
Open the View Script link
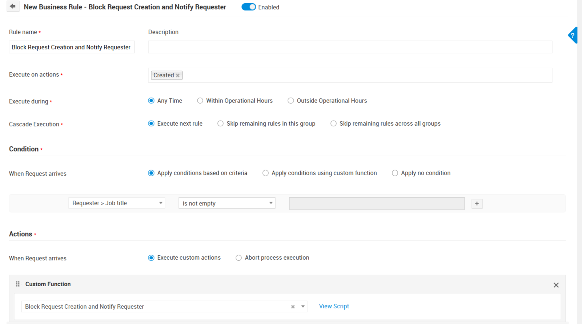click(x=334, y=306)
